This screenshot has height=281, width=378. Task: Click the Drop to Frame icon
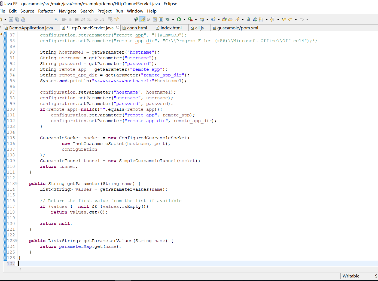(110, 19)
